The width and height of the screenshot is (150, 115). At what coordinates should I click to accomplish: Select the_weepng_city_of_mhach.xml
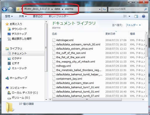click(76, 62)
